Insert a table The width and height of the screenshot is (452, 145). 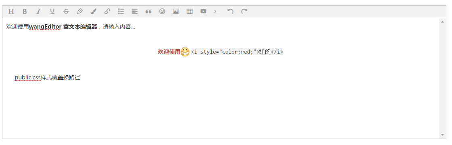190,12
